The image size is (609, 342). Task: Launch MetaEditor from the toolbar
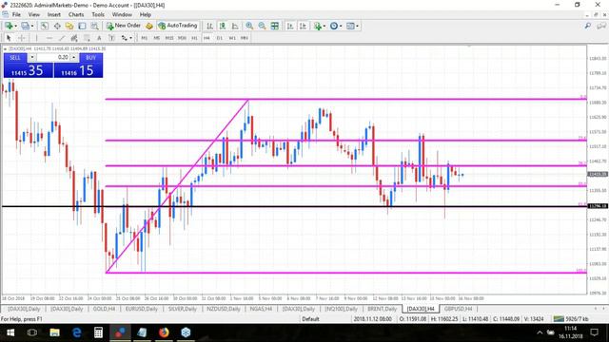149,26
